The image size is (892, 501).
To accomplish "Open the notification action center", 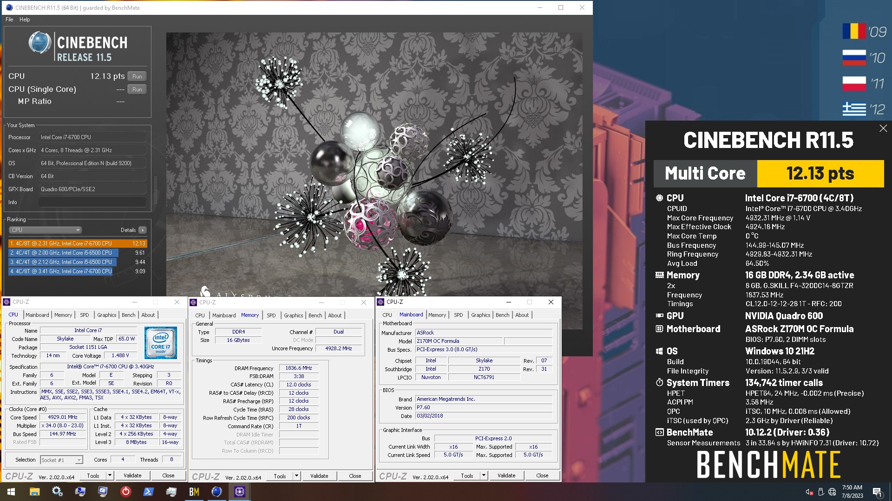I will pyautogui.click(x=877, y=492).
